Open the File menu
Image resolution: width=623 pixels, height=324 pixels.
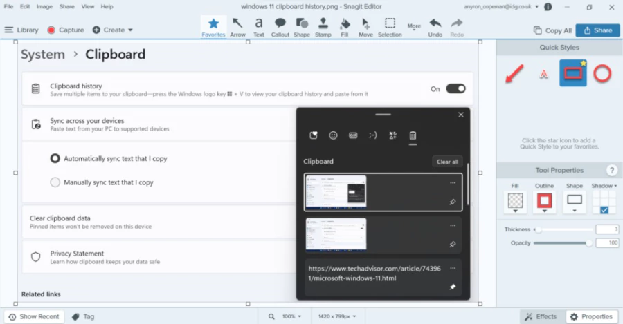tap(8, 6)
